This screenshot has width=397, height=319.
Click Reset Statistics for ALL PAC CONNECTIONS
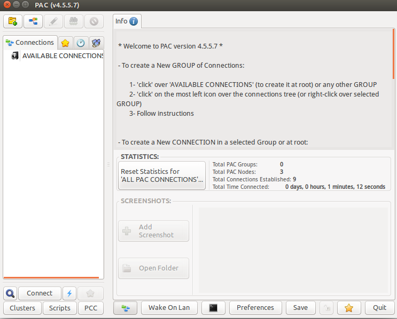tap(162, 176)
